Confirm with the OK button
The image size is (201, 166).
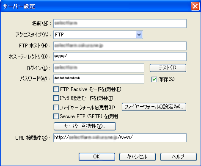pos(97,157)
